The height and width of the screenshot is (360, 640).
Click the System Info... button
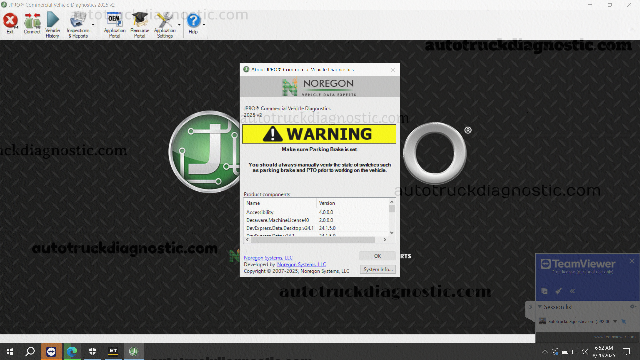[x=378, y=269]
